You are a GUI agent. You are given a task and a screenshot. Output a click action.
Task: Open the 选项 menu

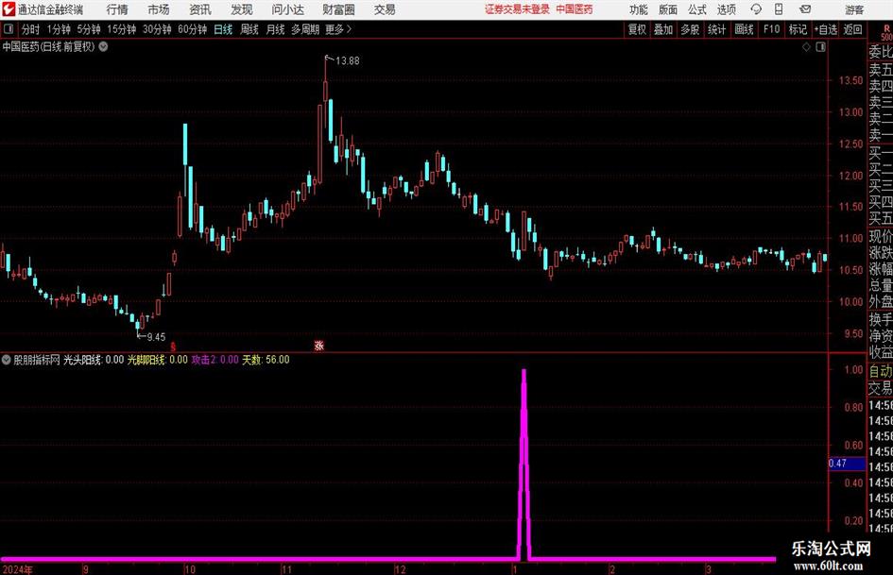tap(726, 9)
